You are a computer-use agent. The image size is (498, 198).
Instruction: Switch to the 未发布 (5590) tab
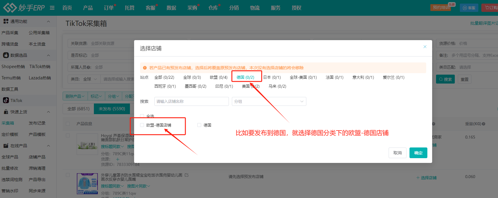112,109
